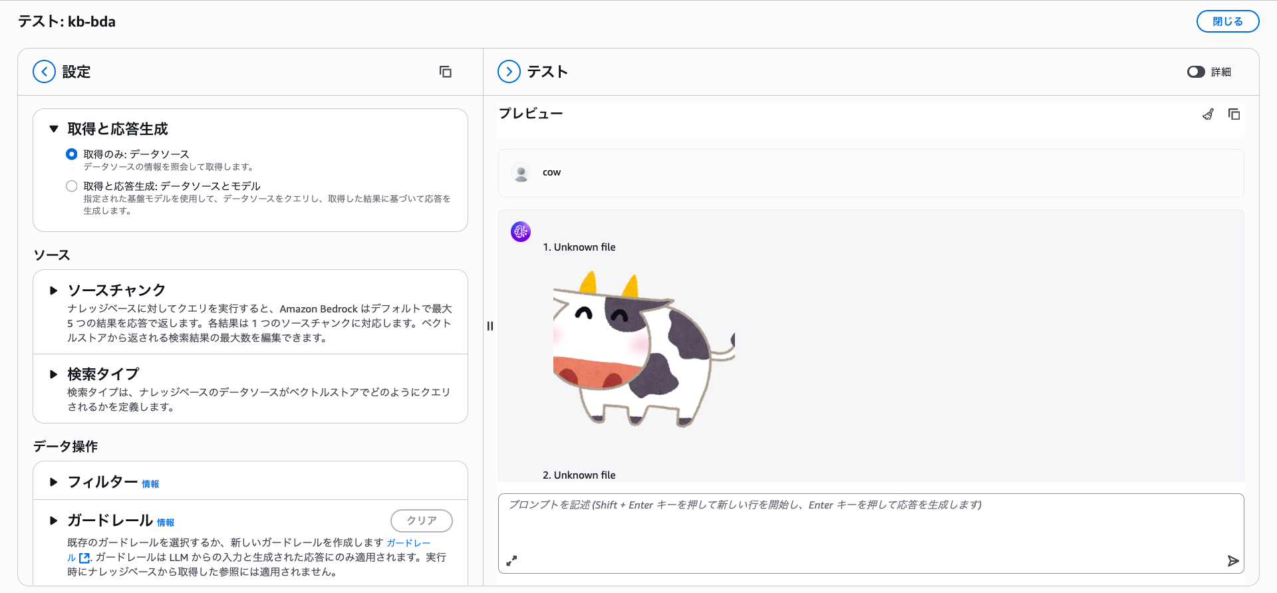Expand the ガードレール section
1277x593 pixels.
54,521
